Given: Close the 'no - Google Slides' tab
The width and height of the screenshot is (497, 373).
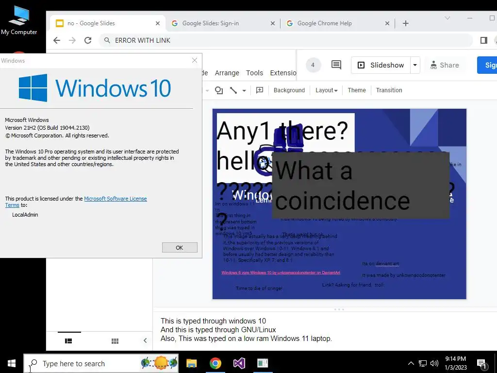Looking at the screenshot, I should pyautogui.click(x=158, y=23).
